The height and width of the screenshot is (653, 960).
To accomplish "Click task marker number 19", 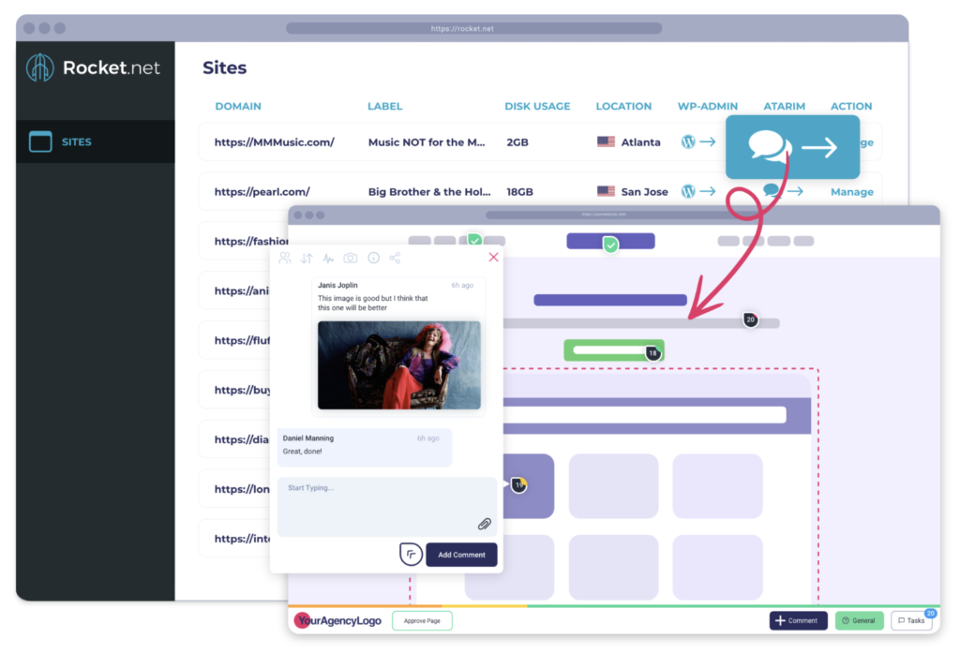I will 519,485.
